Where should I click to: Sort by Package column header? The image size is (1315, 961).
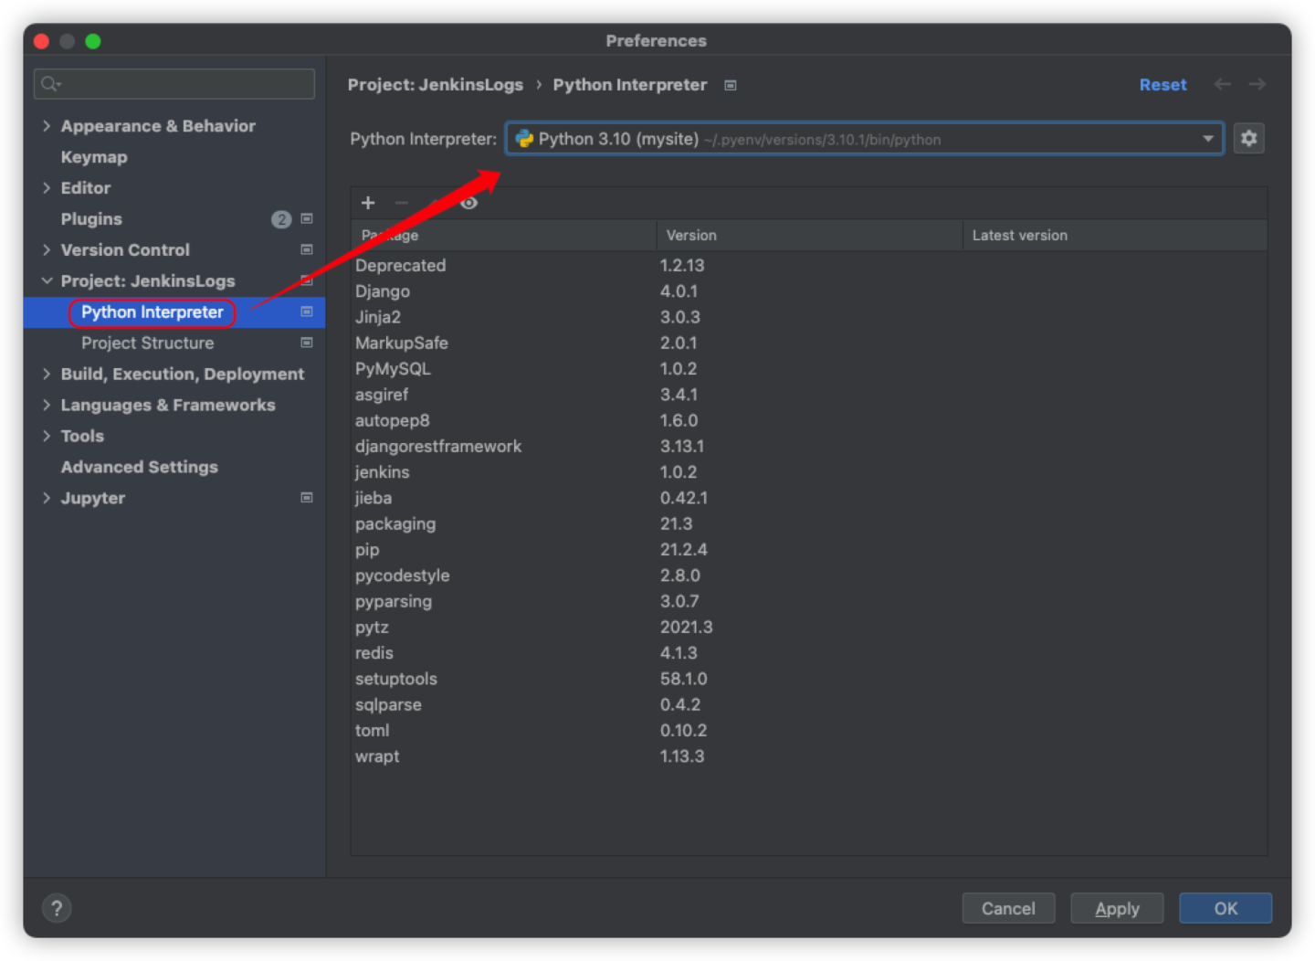(503, 236)
